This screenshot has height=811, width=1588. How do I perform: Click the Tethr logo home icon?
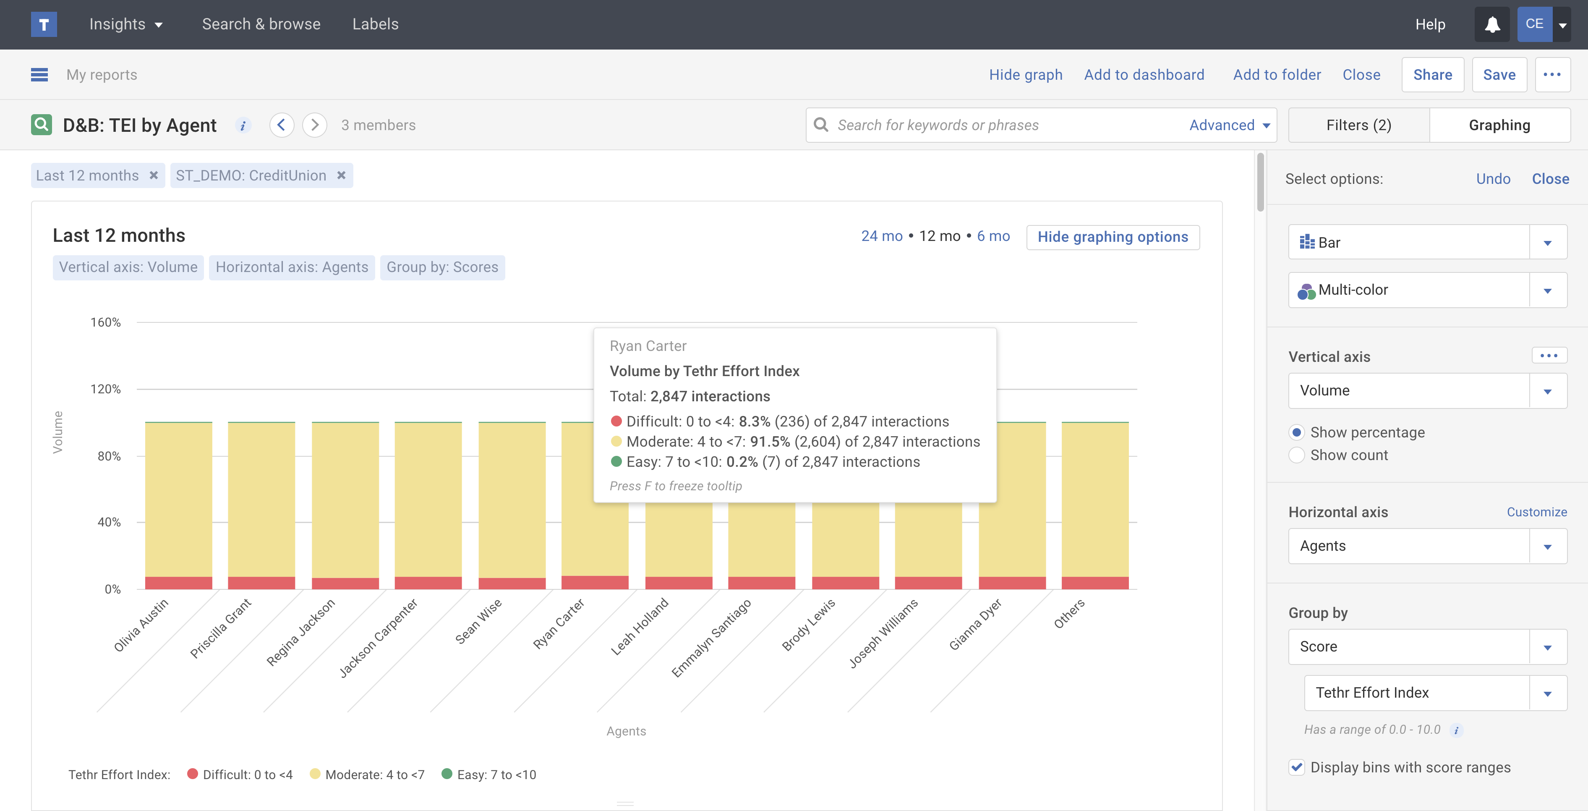pyautogui.click(x=44, y=24)
